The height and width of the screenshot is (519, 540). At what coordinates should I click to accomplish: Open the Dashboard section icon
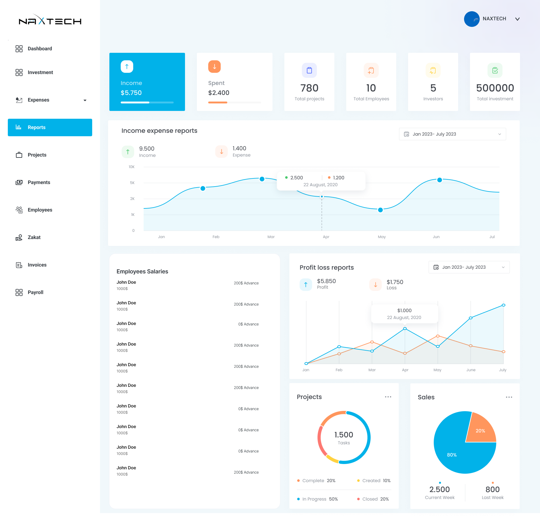pos(19,48)
